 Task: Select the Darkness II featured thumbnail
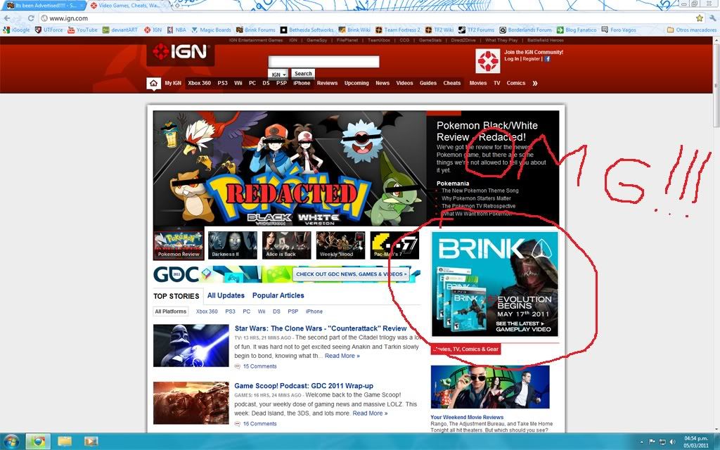(x=233, y=245)
